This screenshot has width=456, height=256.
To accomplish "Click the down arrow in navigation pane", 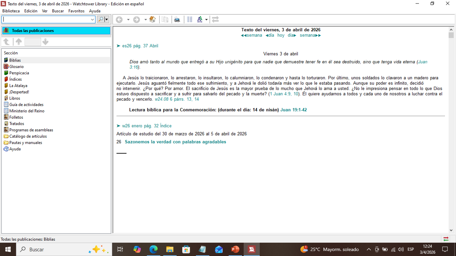I will tap(45, 42).
